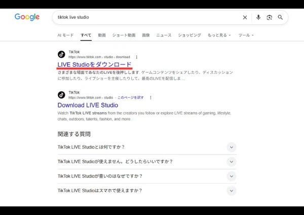Open the ショート動画 tab
Viewport: 304px width, 215px height.
pyautogui.click(x=124, y=35)
